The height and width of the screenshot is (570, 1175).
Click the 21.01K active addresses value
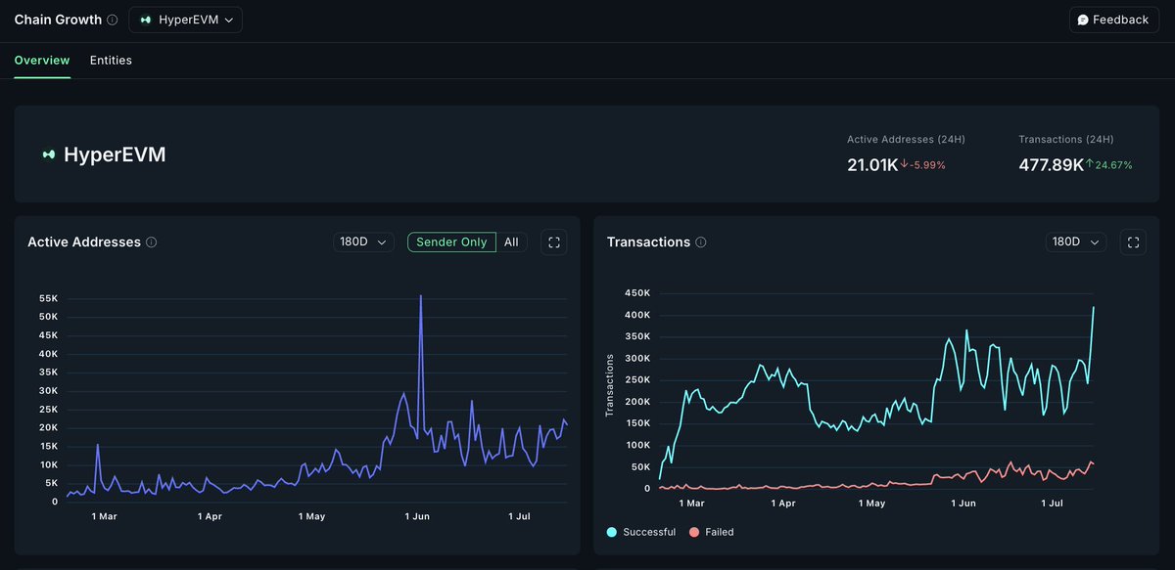point(872,165)
